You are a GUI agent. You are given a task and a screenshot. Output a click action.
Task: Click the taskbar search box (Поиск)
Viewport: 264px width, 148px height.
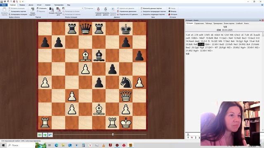[x=21, y=145]
